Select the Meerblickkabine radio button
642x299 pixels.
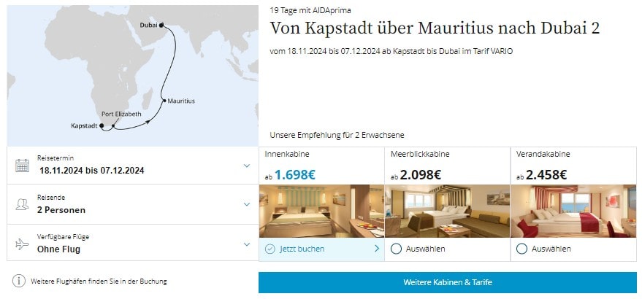[x=396, y=249]
